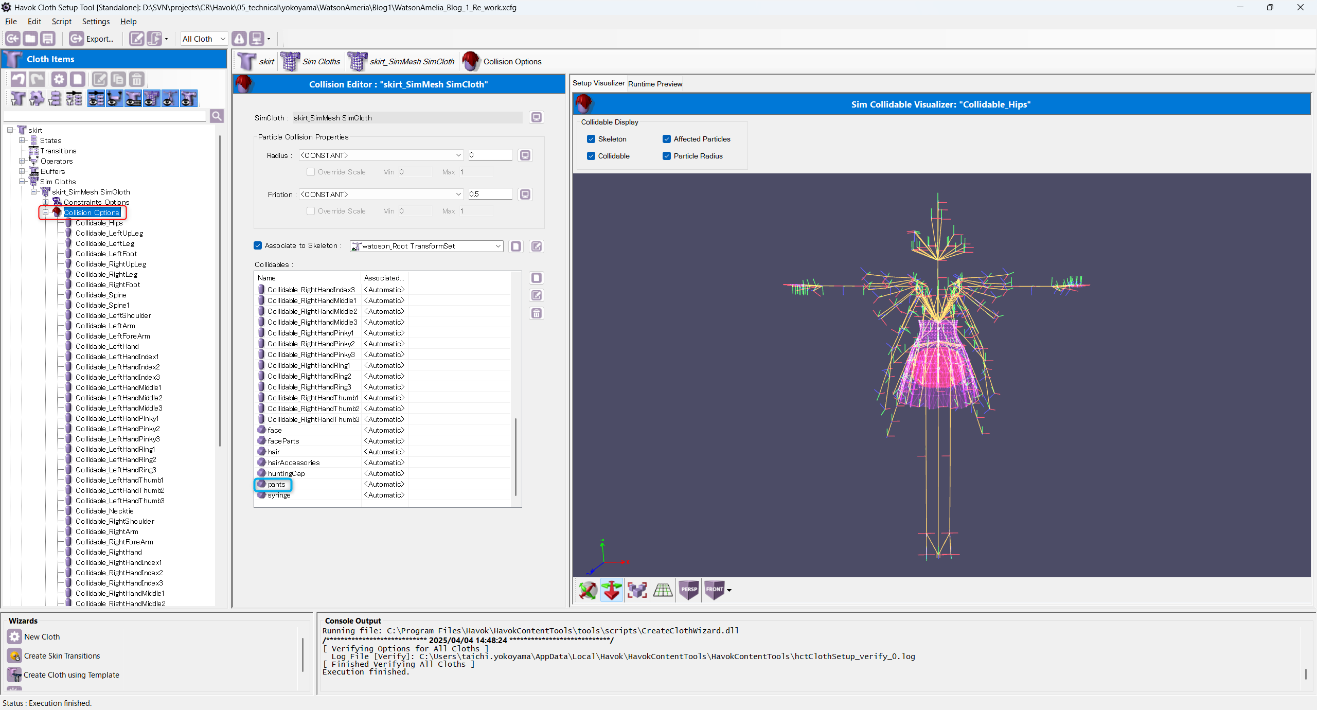This screenshot has height=710, width=1317.
Task: Click the Friction value input field
Action: tap(490, 194)
